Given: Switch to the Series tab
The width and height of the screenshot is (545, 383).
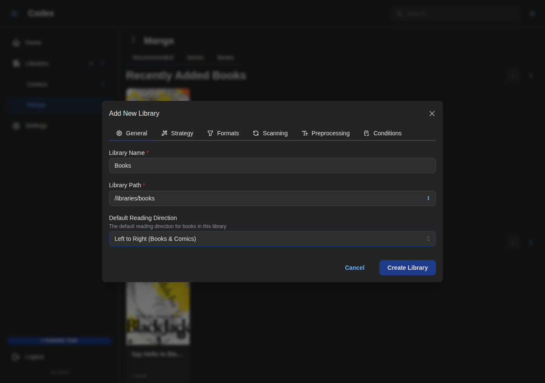Looking at the screenshot, I should (x=195, y=57).
